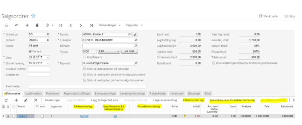Enable Skriv ut merknaden på interne salgsdokumenter
This screenshot has width=302, height=125.
click(x=85, y=80)
